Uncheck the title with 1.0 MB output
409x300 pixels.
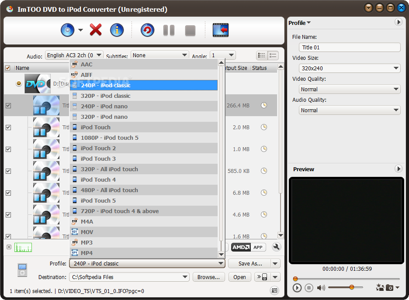click(8, 149)
